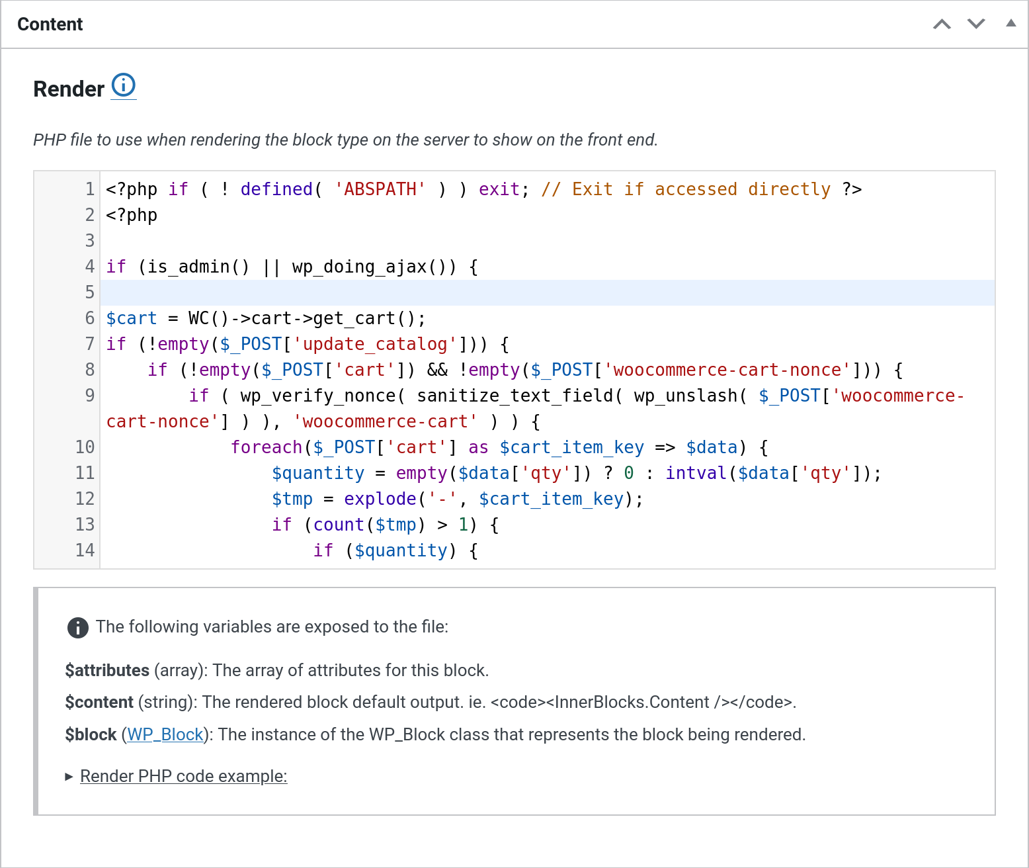Image resolution: width=1029 pixels, height=868 pixels.
Task: Click line number 1 in the editor gutter
Action: [x=90, y=189]
